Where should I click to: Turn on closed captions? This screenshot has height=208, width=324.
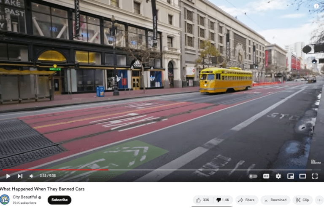[266, 176]
